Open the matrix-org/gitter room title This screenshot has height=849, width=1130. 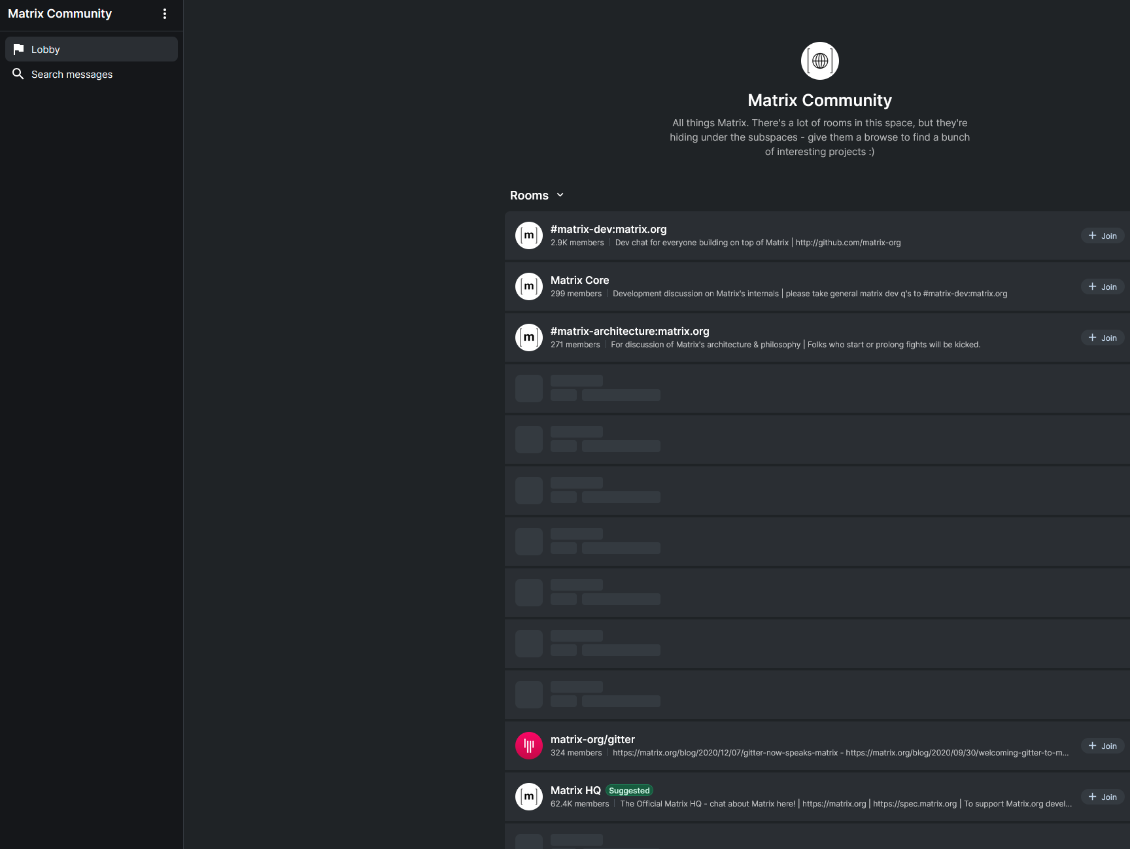point(592,739)
